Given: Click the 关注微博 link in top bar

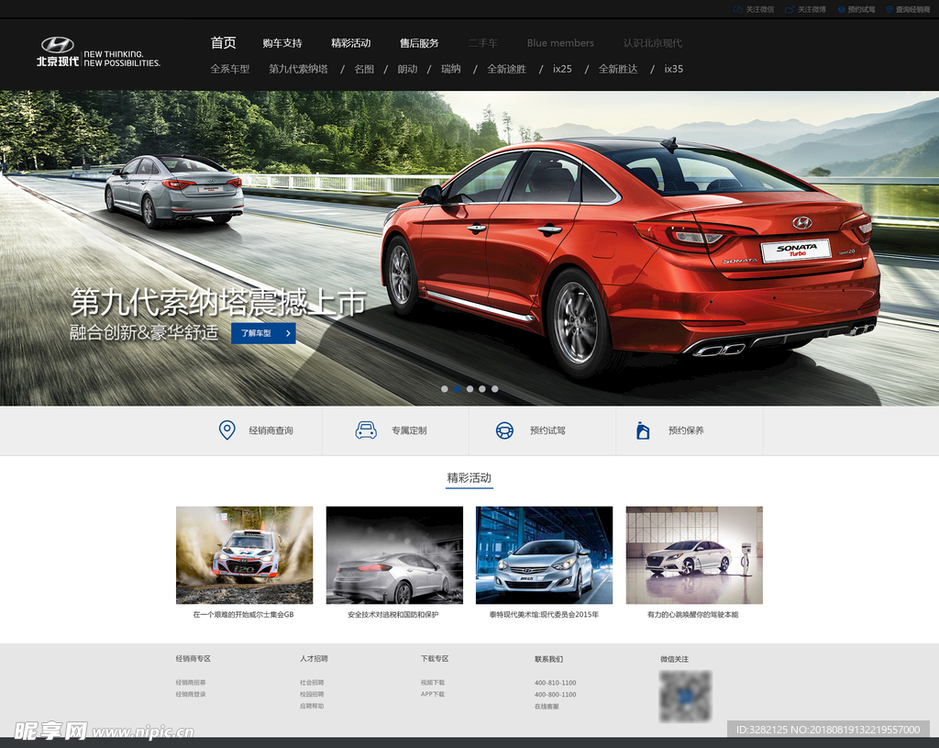Looking at the screenshot, I should pos(812,9).
